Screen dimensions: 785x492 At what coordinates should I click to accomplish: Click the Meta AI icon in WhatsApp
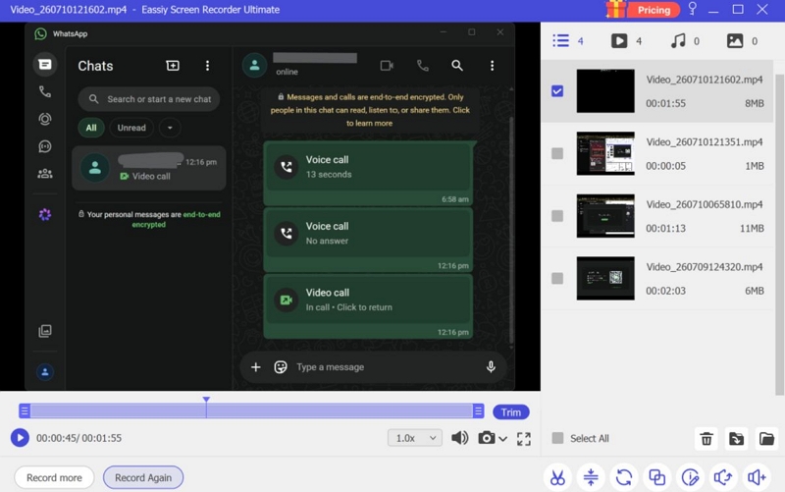click(x=44, y=214)
